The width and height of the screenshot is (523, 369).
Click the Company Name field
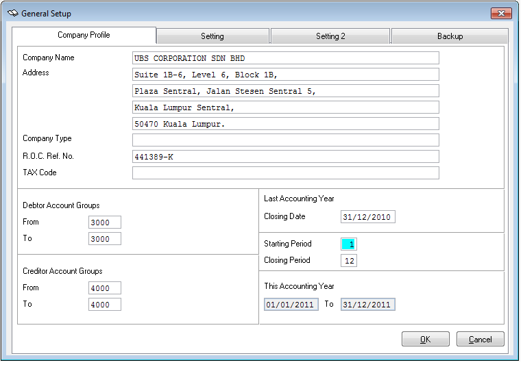(286, 58)
